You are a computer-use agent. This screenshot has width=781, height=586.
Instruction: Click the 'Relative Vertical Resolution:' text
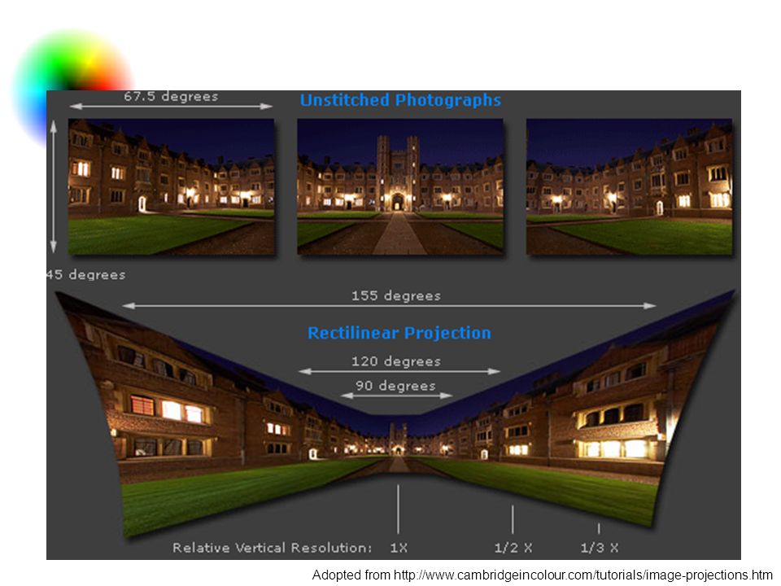pyautogui.click(x=272, y=548)
